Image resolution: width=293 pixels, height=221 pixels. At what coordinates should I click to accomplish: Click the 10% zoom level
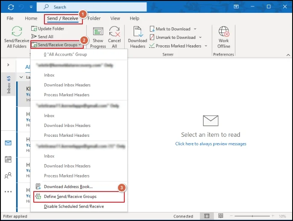(x=282, y=216)
